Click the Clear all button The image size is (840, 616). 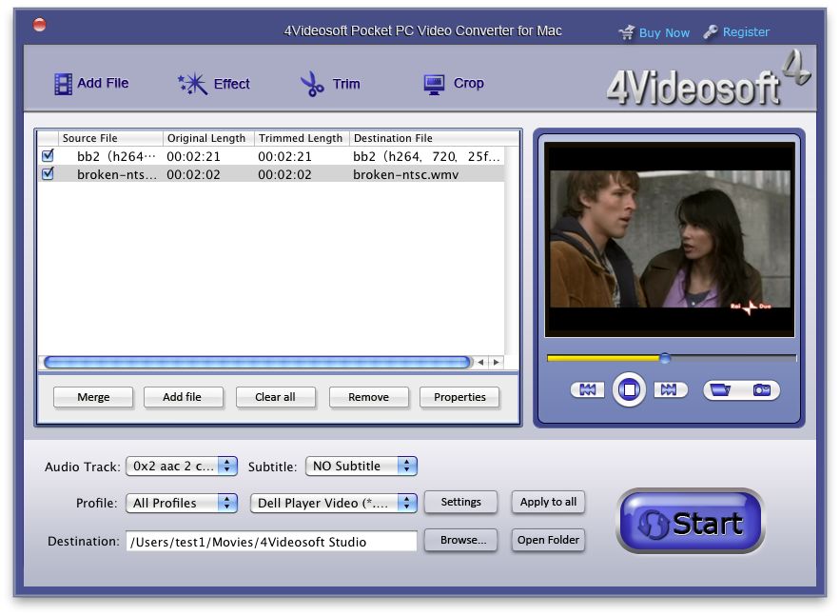(x=275, y=397)
